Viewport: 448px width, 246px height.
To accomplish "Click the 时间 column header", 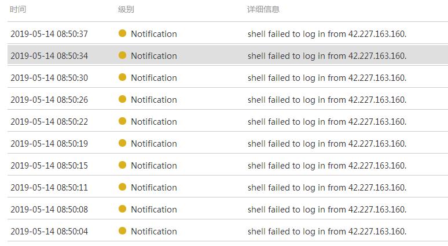I will click(x=18, y=10).
